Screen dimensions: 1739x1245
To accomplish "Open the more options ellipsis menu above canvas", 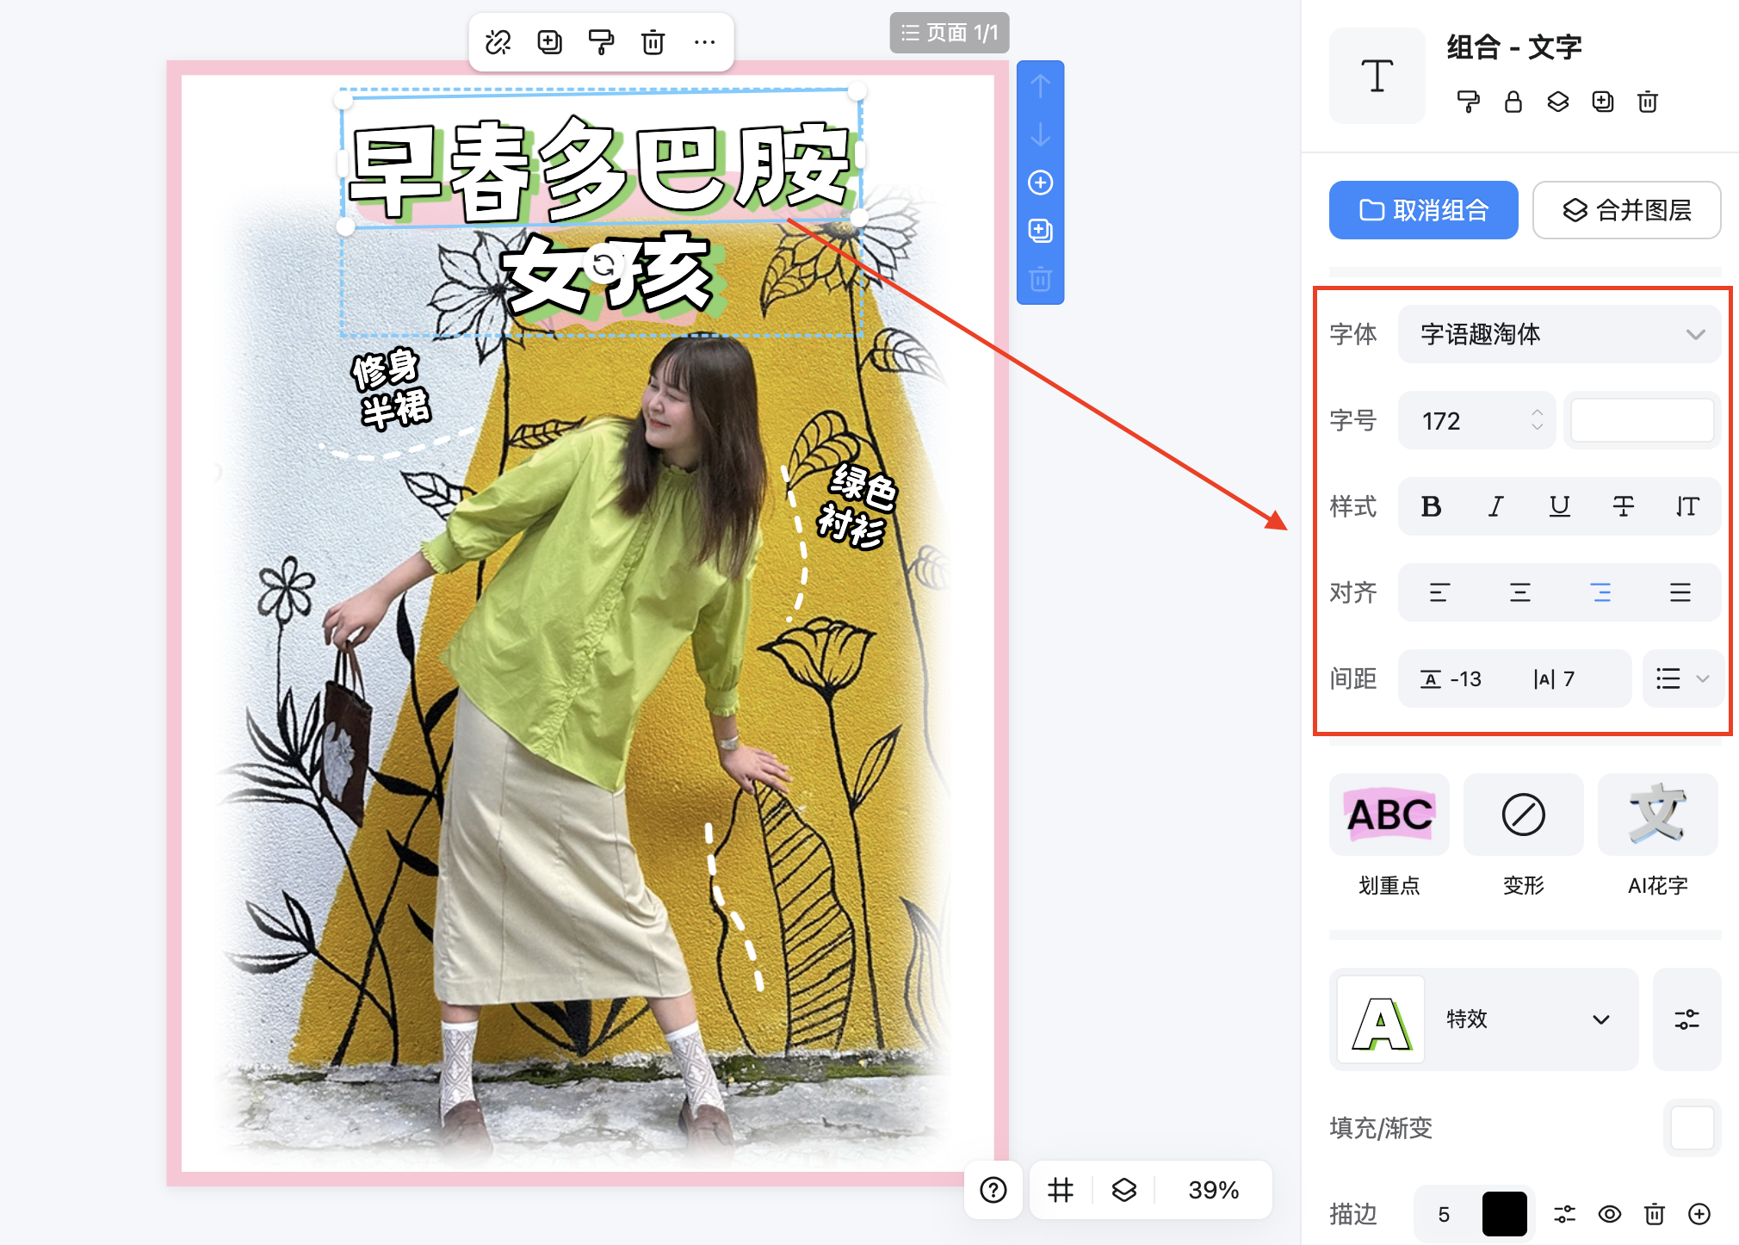I will [705, 40].
